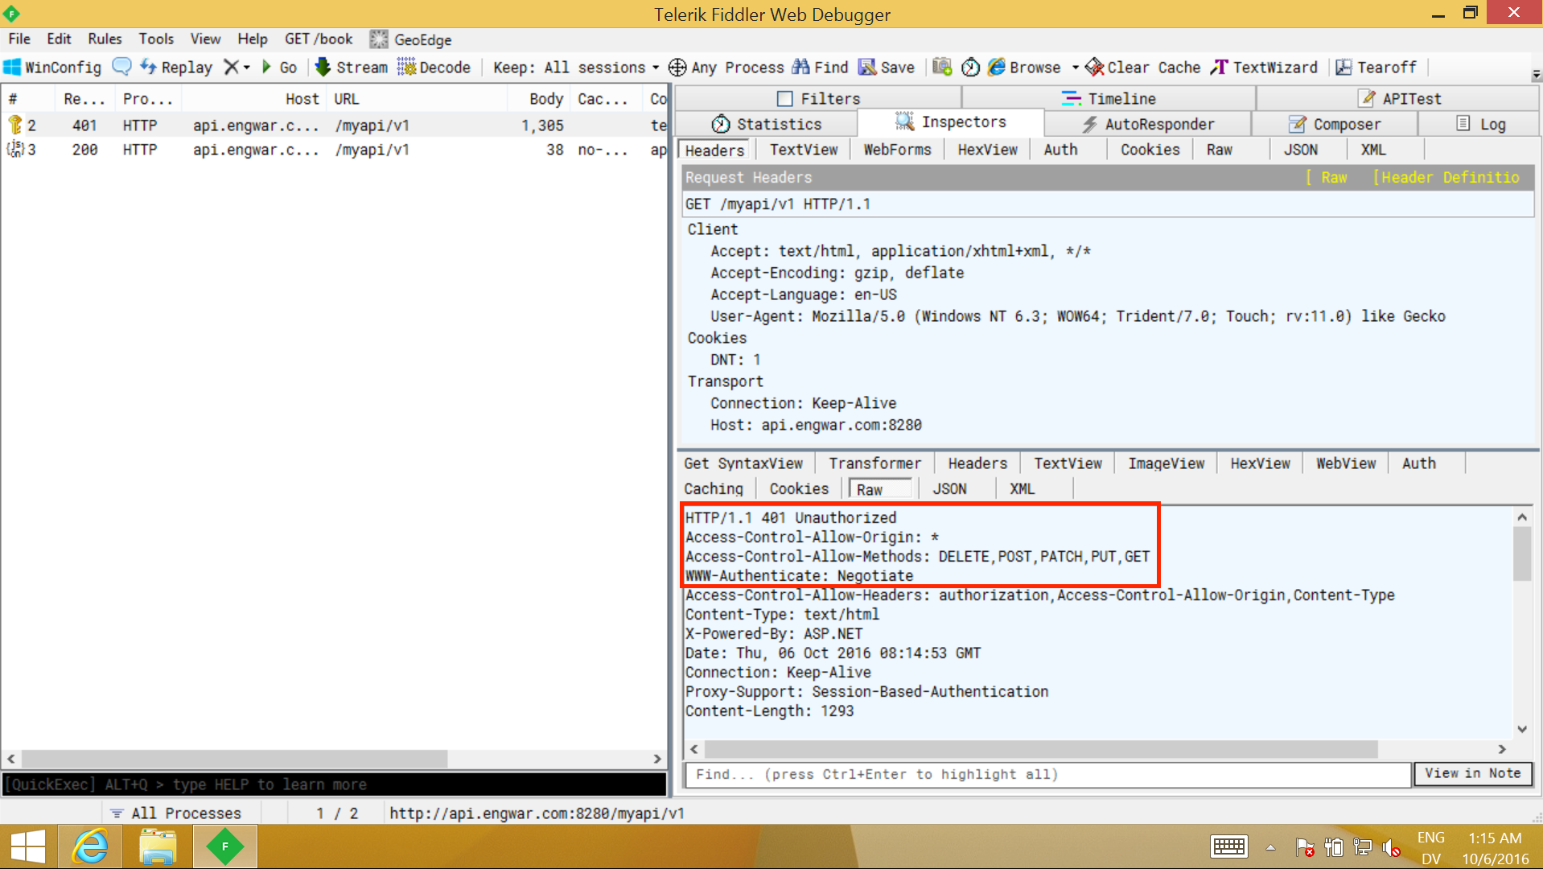Click Clear Cache in toolbar

click(1143, 68)
